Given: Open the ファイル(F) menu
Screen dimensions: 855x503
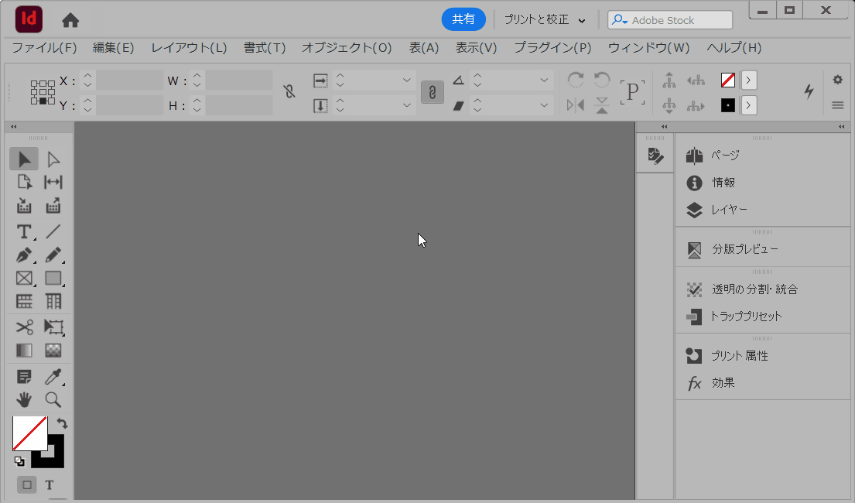Looking at the screenshot, I should click(x=44, y=48).
